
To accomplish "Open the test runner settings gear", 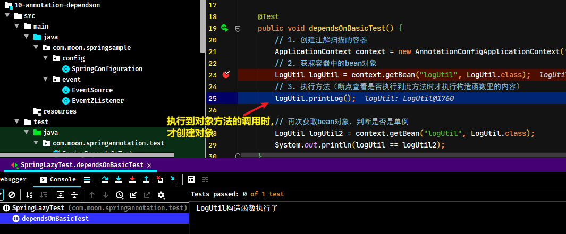I will [162, 195].
